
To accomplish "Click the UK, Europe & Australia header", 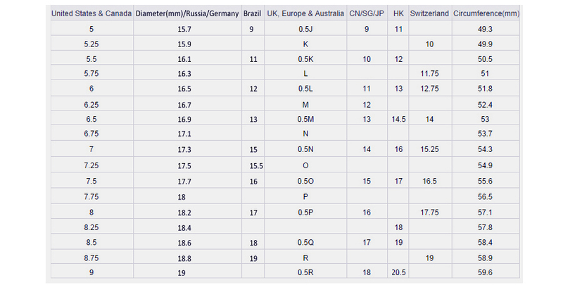I will 305,13.
